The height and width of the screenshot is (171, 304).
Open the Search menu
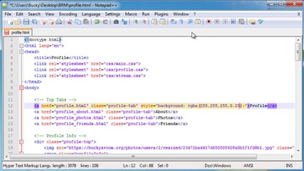(34, 14)
